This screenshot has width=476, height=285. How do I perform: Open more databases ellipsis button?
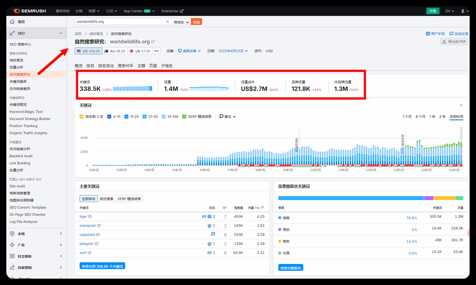pos(157,51)
